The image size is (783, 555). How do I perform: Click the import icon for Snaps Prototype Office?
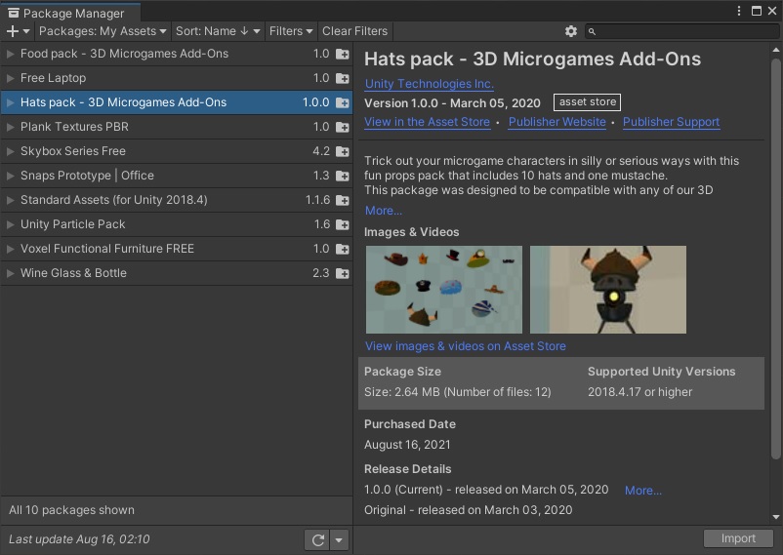point(342,176)
